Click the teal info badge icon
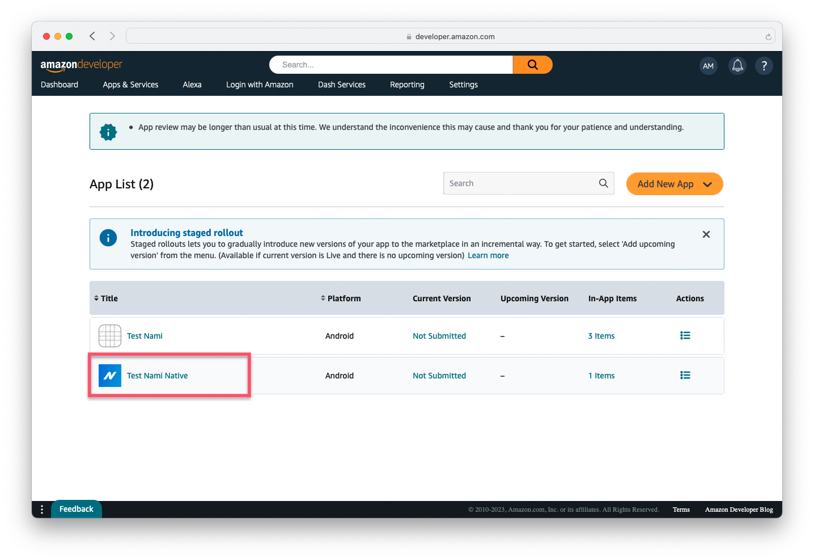 (x=108, y=132)
